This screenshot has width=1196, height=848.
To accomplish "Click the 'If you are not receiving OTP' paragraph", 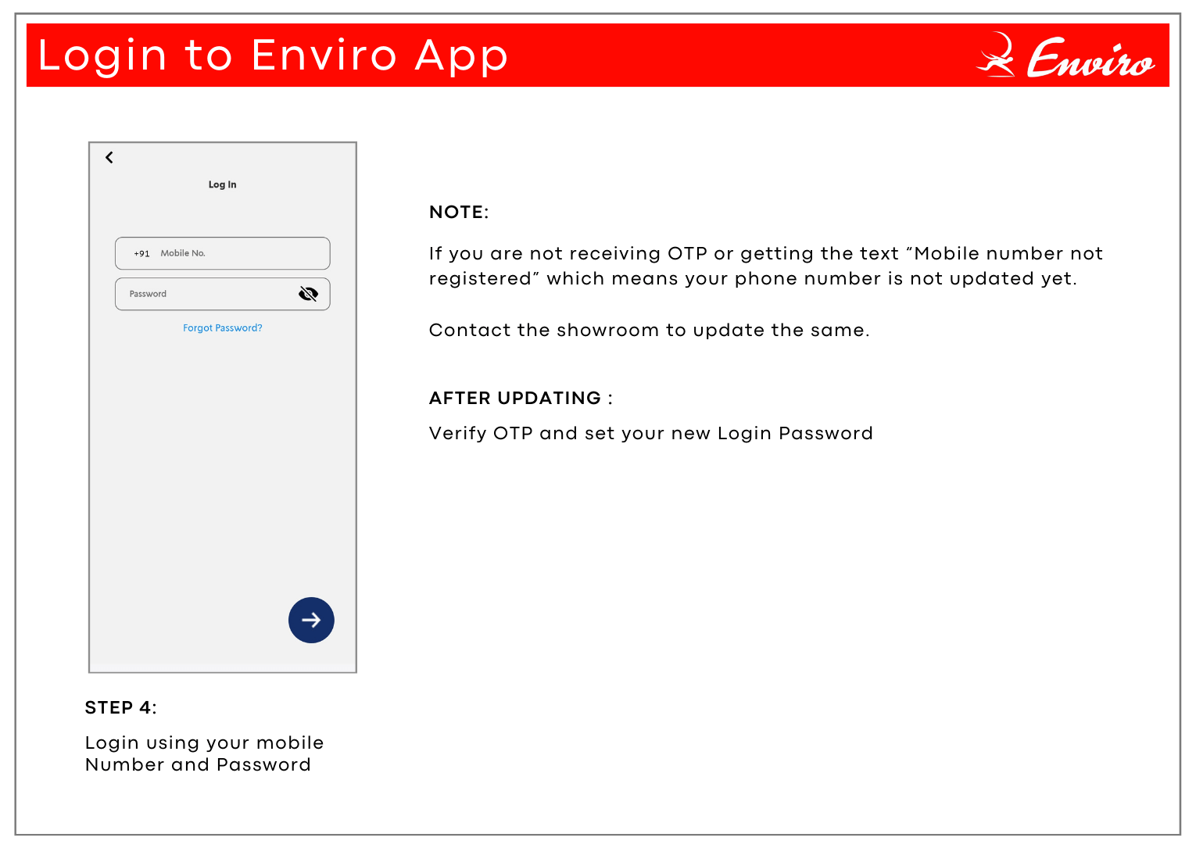I will (x=765, y=266).
